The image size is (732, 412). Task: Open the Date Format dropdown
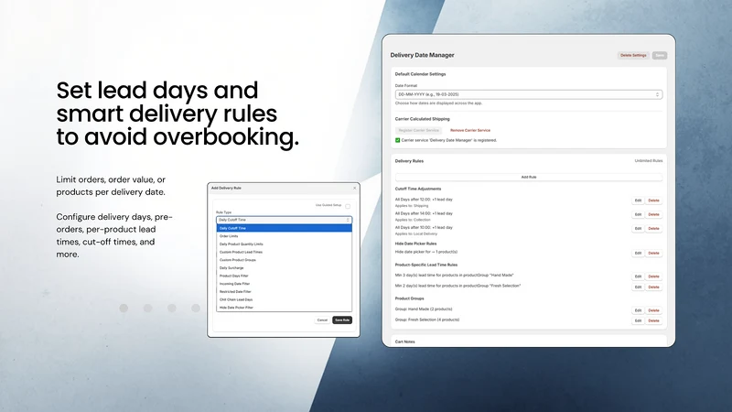click(x=529, y=94)
